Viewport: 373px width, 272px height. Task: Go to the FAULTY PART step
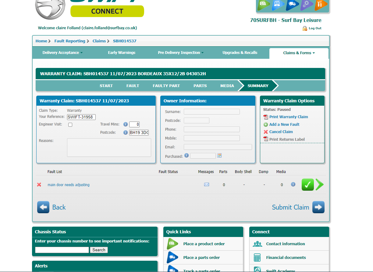166,86
